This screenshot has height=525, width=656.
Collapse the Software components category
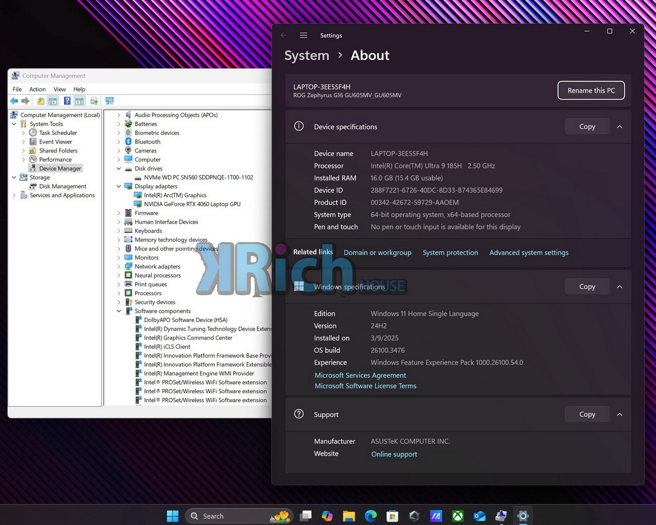pyautogui.click(x=119, y=311)
